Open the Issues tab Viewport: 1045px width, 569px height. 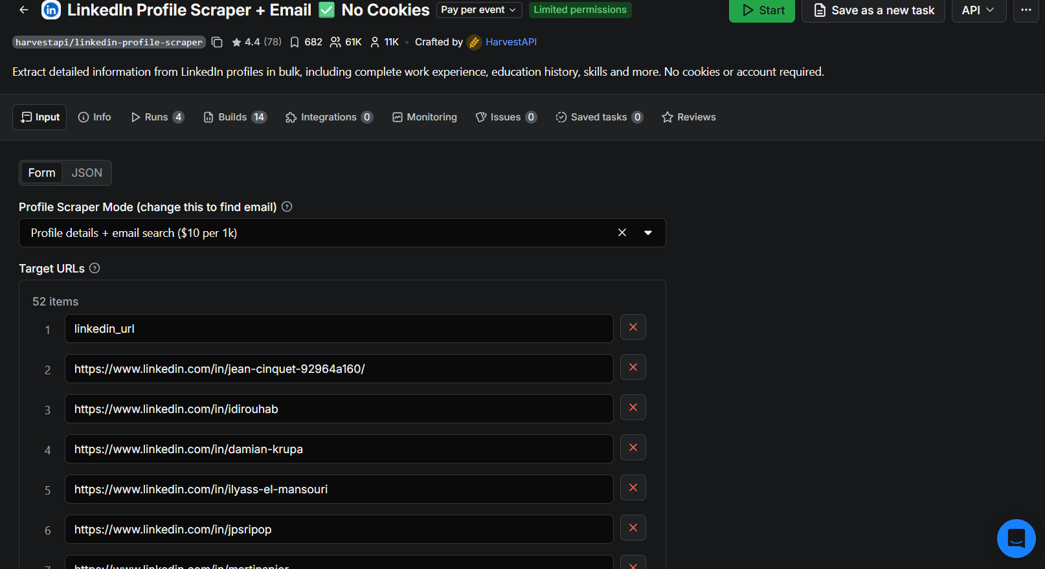tap(506, 117)
